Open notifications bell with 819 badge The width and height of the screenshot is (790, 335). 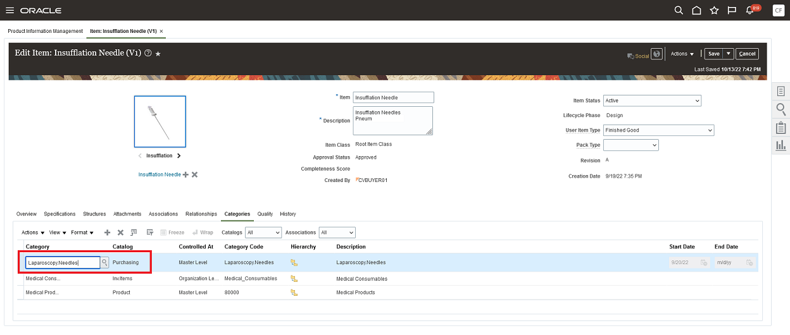(751, 9)
